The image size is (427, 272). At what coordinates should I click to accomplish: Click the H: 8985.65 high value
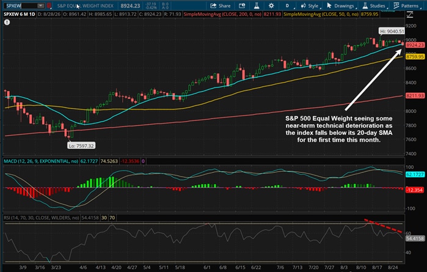(x=100, y=14)
